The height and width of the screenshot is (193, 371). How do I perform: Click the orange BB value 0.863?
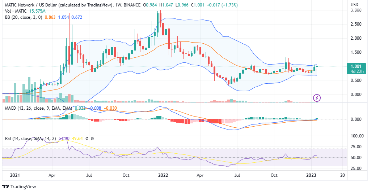(x=50, y=17)
